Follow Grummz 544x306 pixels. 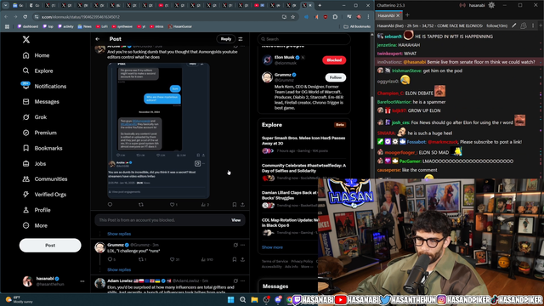[336, 77]
